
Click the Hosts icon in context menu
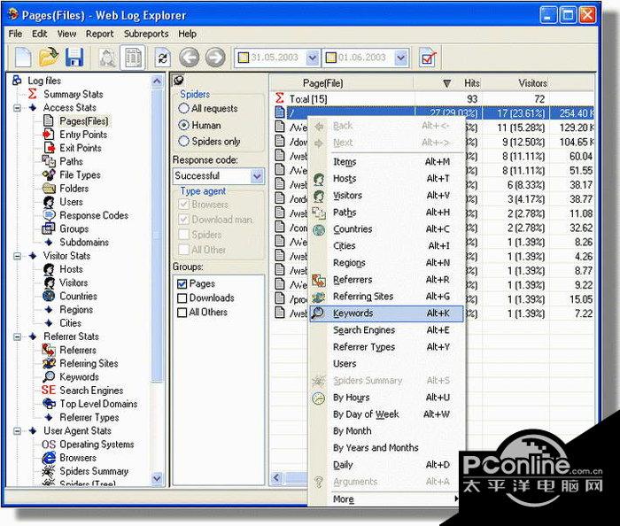[x=319, y=179]
